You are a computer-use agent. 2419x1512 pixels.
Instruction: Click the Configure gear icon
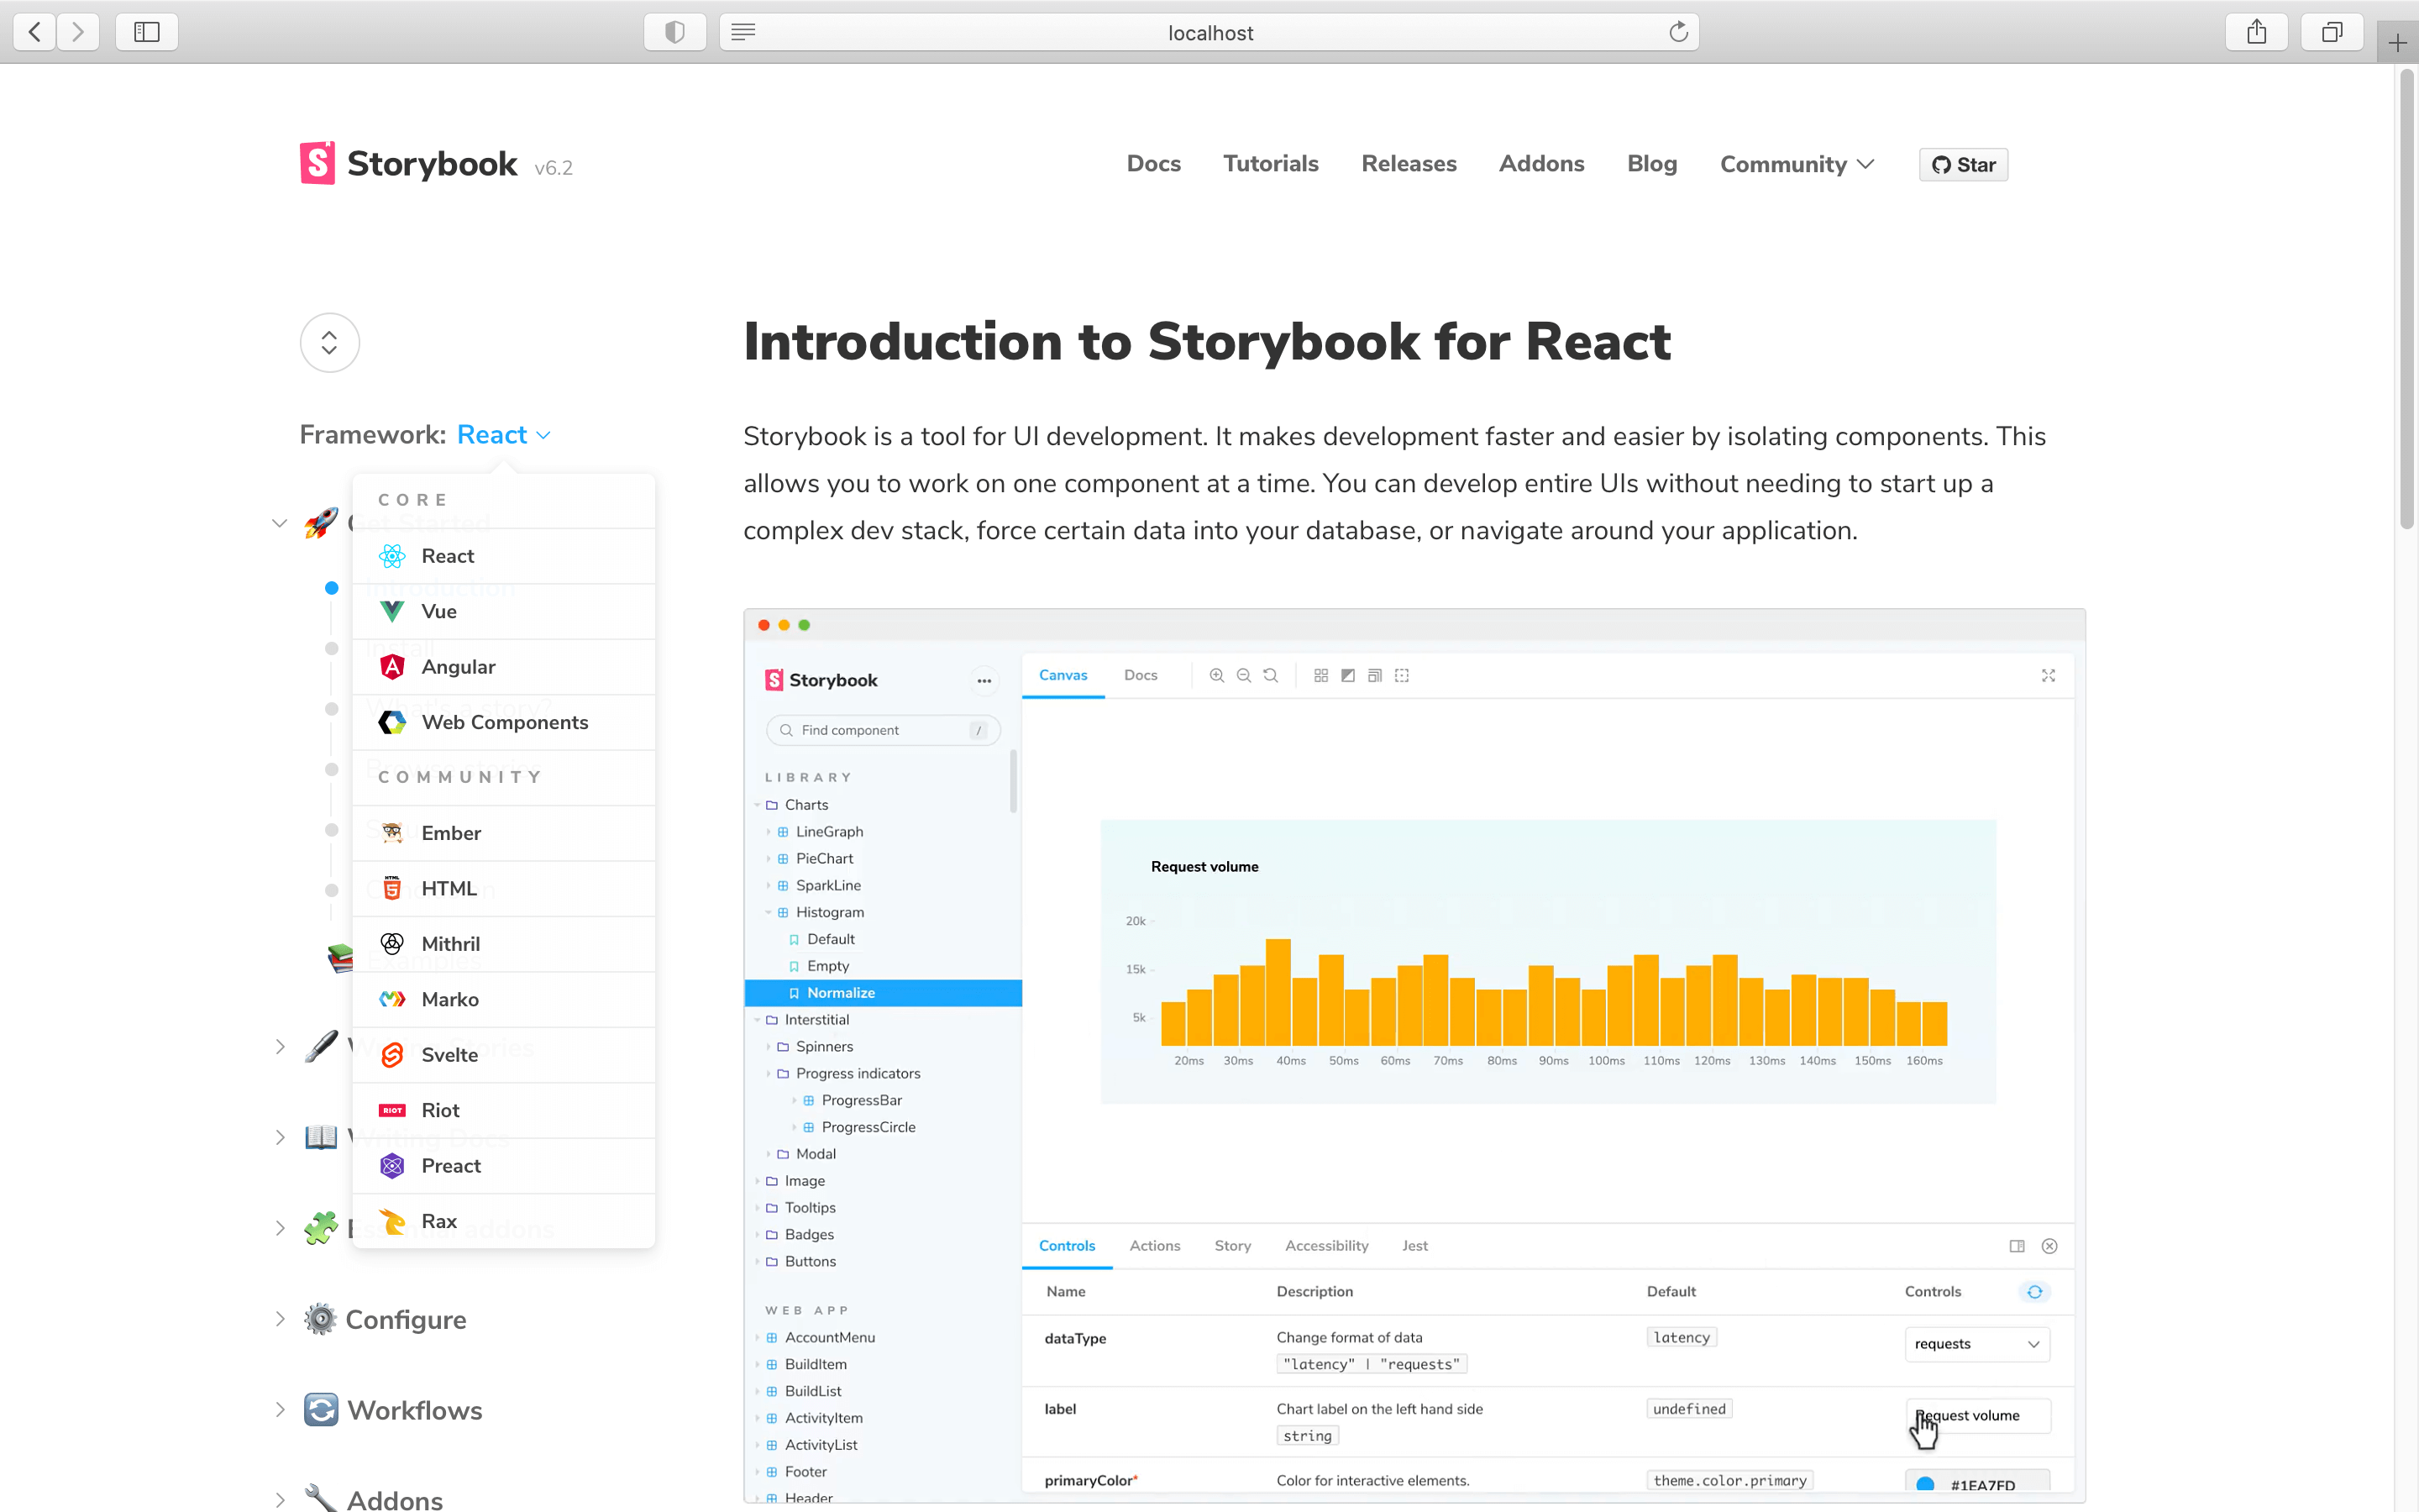320,1319
